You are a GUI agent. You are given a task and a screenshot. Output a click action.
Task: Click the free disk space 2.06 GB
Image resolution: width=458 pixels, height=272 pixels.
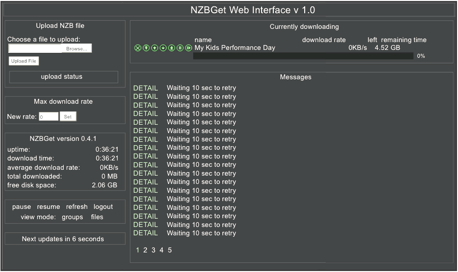(x=104, y=185)
